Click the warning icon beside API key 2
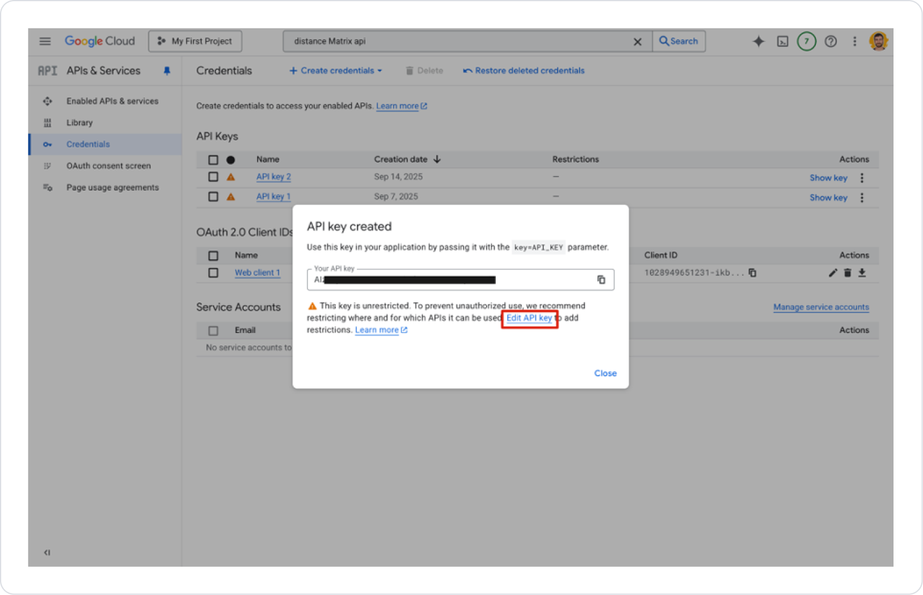This screenshot has height=595, width=923. (230, 177)
